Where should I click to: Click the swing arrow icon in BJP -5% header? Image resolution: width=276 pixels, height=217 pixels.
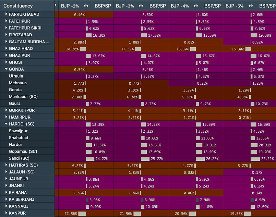(x=251, y=6)
